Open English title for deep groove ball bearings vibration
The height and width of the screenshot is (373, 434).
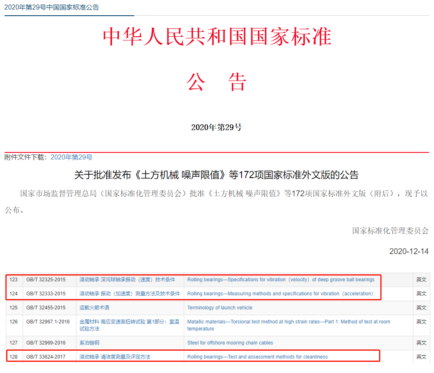tap(281, 280)
